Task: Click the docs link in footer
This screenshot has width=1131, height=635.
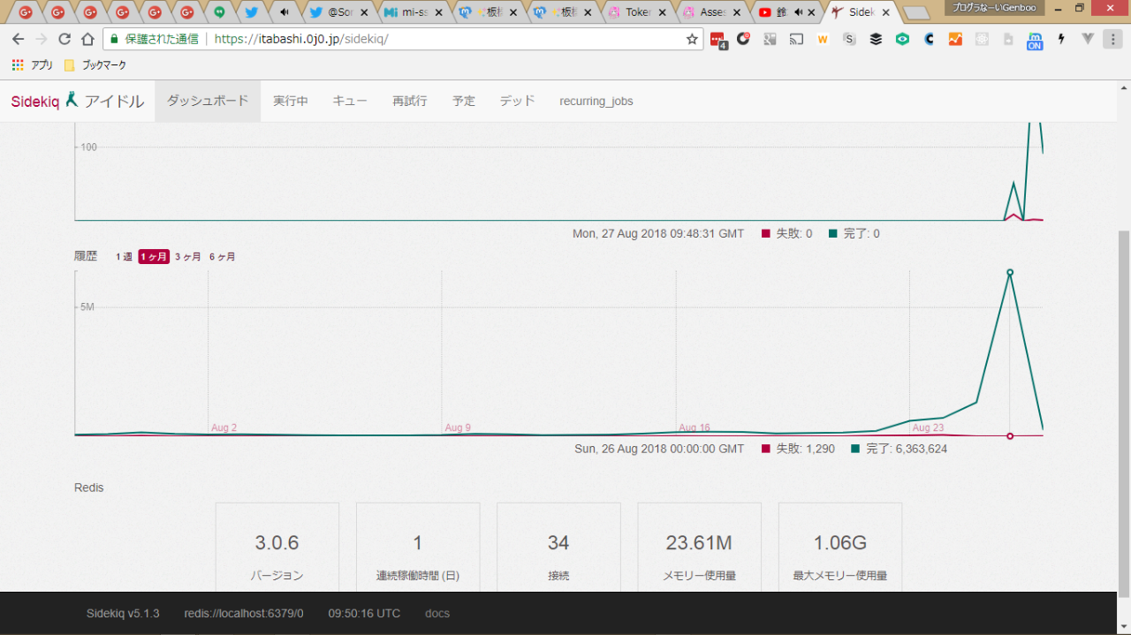Action: (x=436, y=613)
